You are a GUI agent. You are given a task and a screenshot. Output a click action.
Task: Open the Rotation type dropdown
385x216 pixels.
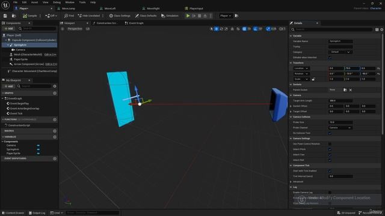[x=301, y=74]
